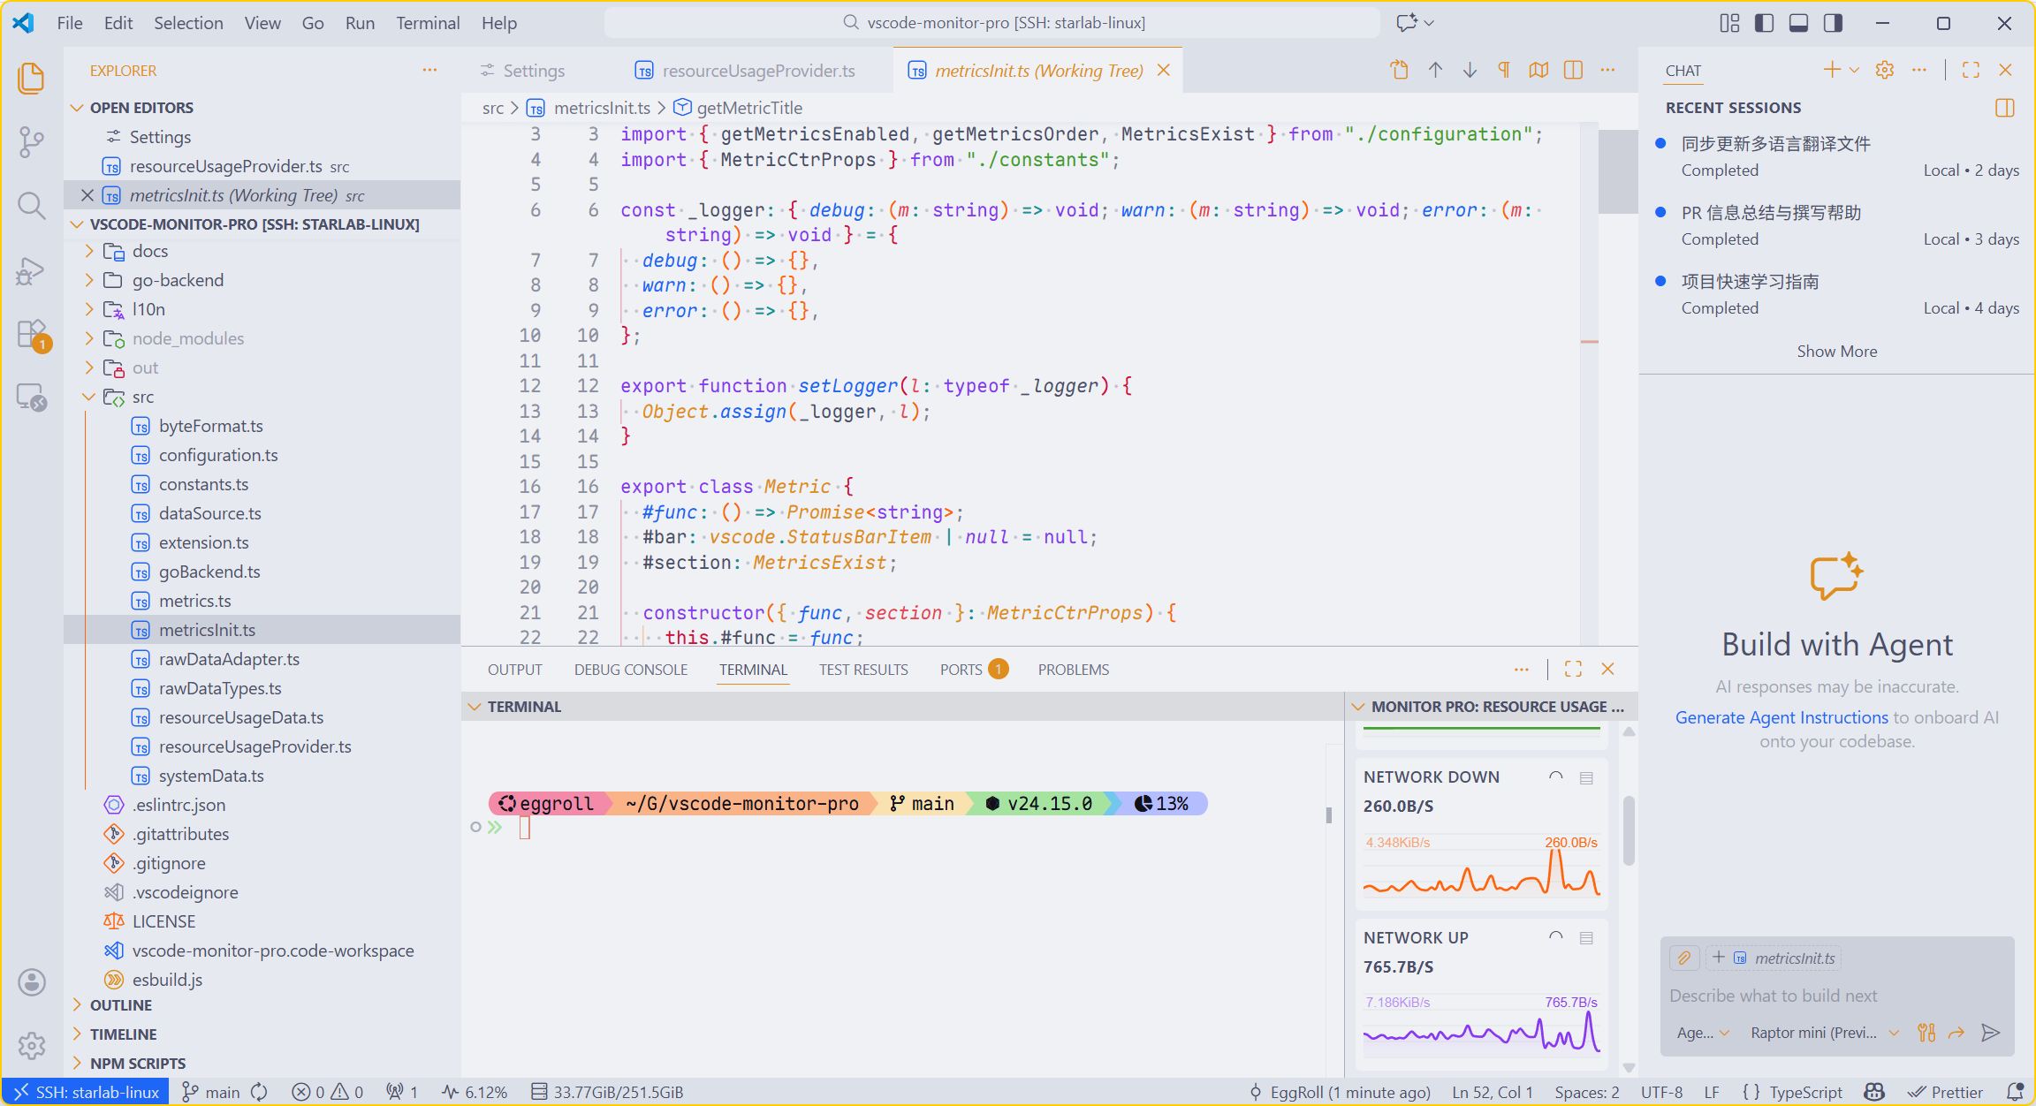Image resolution: width=2036 pixels, height=1106 pixels.
Task: Open the Accounts menu icon
Action: coord(32,982)
